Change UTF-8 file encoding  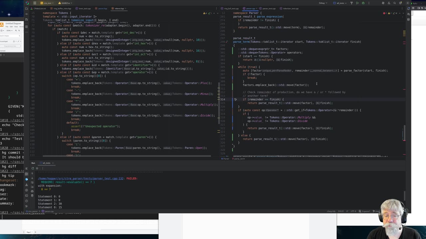tap(354, 211)
